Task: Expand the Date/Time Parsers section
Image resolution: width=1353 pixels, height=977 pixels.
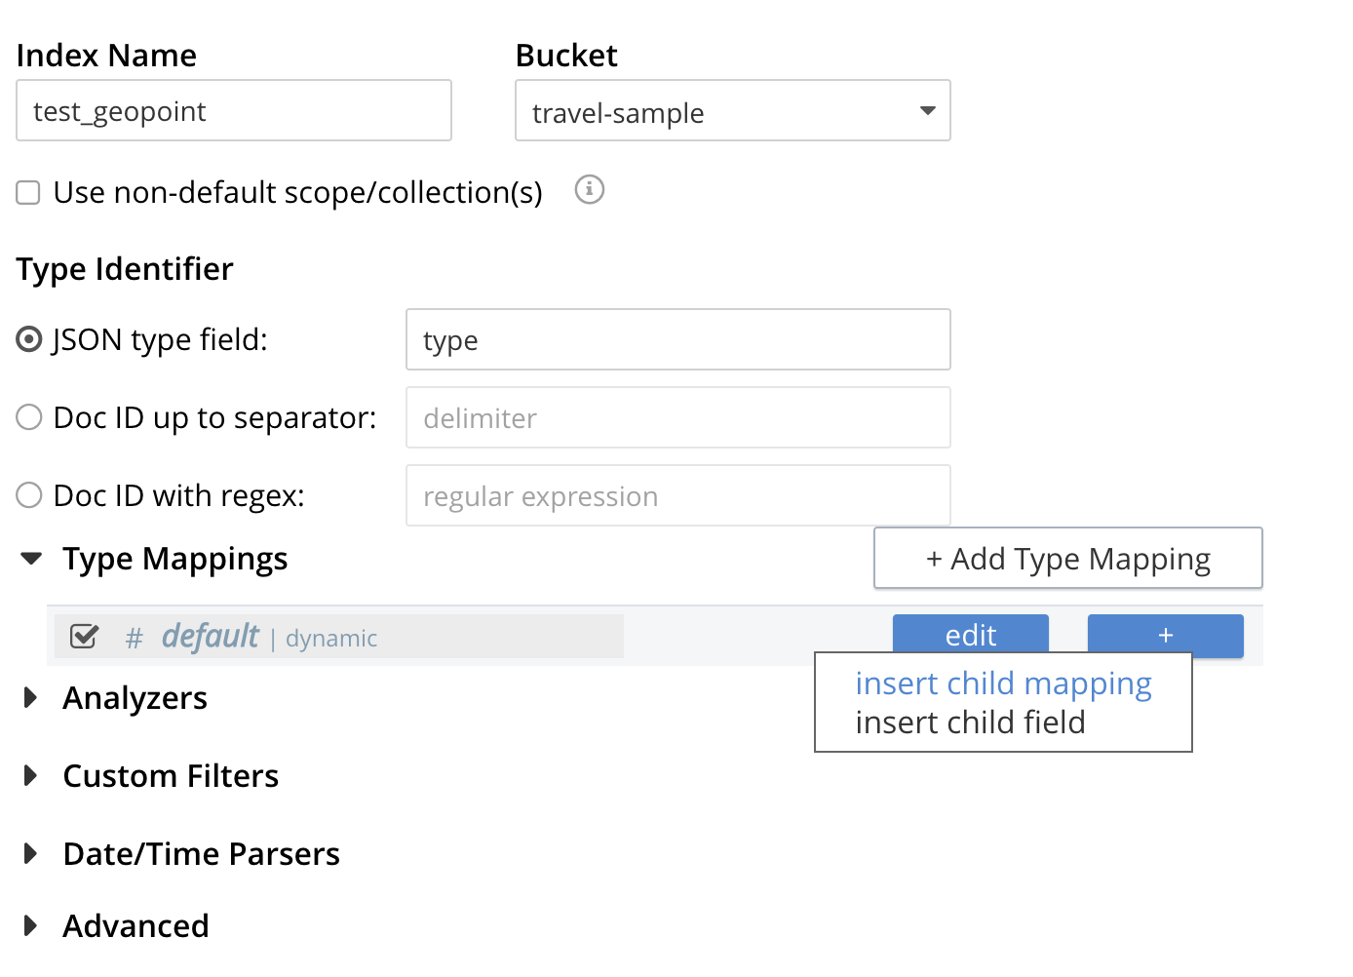Action: (31, 853)
